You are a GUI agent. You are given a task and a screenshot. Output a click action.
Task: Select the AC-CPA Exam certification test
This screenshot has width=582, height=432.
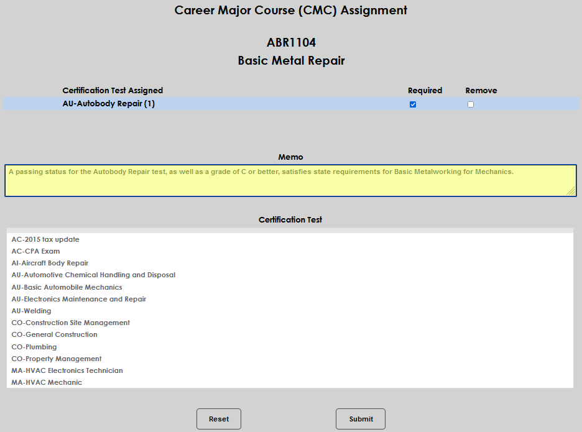coord(35,251)
